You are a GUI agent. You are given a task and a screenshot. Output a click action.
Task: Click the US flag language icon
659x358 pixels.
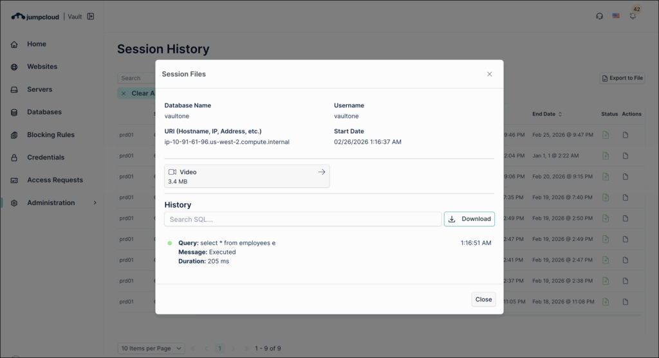pos(616,16)
